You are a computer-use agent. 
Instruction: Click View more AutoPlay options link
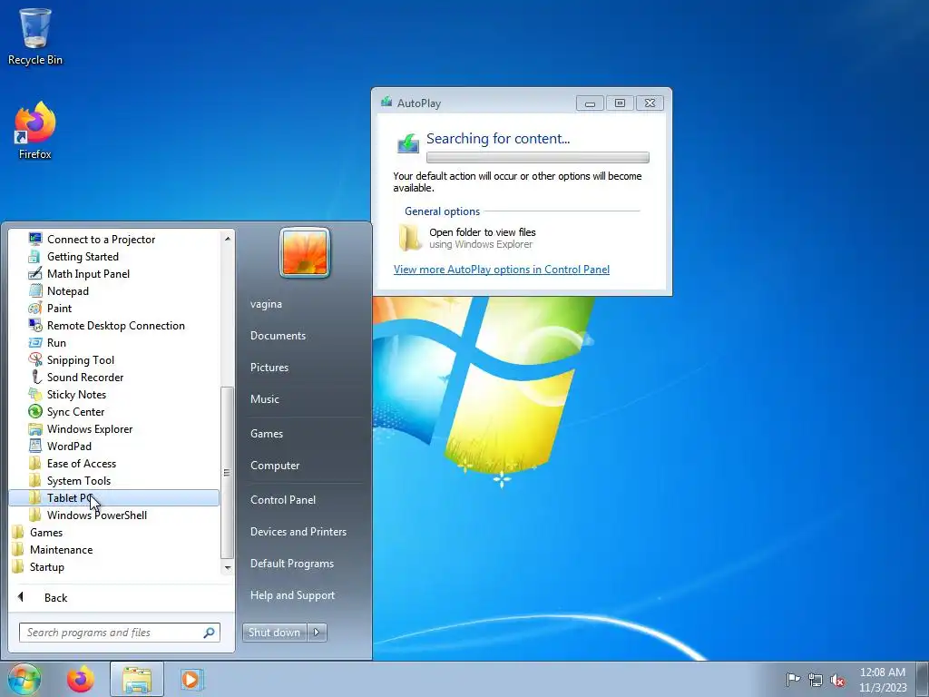pos(501,269)
